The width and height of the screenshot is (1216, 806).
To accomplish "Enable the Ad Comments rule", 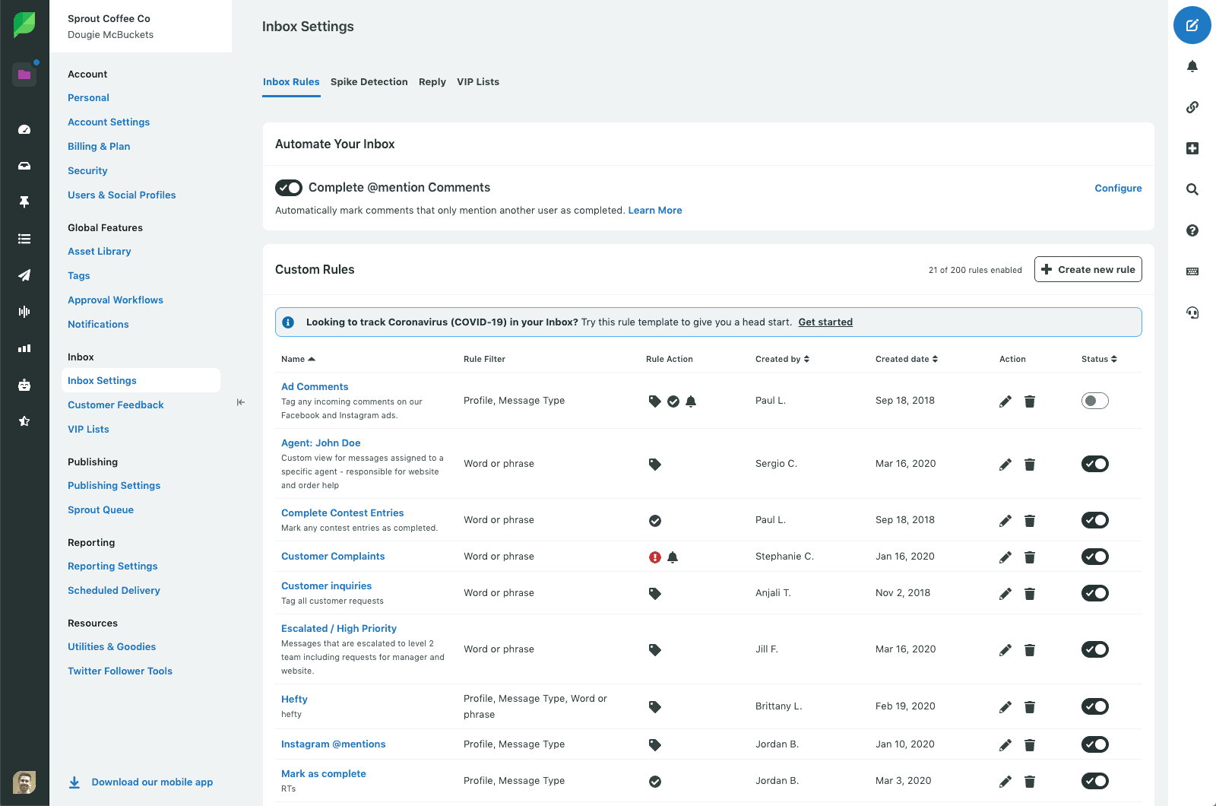I will 1094,401.
